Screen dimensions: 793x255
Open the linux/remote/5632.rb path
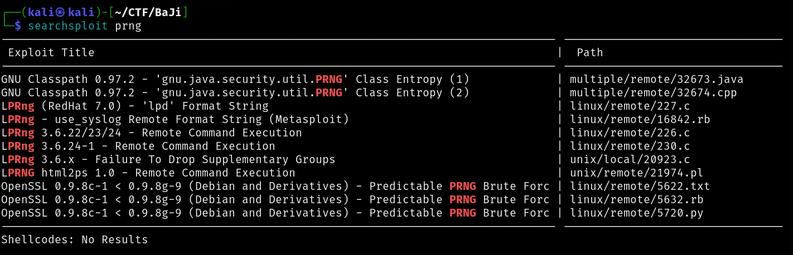pyautogui.click(x=636, y=199)
